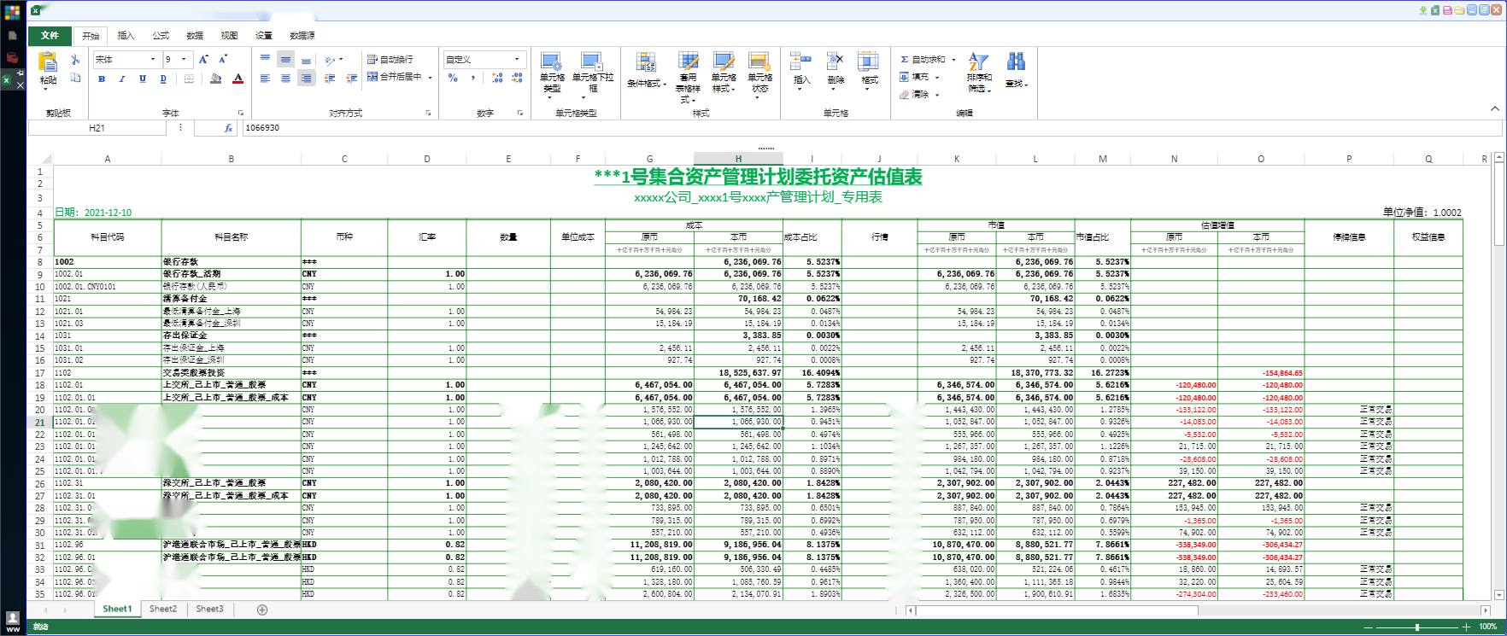Toggle single Underline formatting
Screen dimensions: 1507x636
click(143, 79)
